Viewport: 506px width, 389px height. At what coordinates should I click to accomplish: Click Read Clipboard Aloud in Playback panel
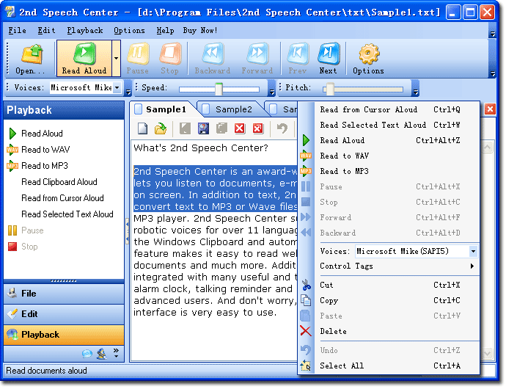point(59,182)
